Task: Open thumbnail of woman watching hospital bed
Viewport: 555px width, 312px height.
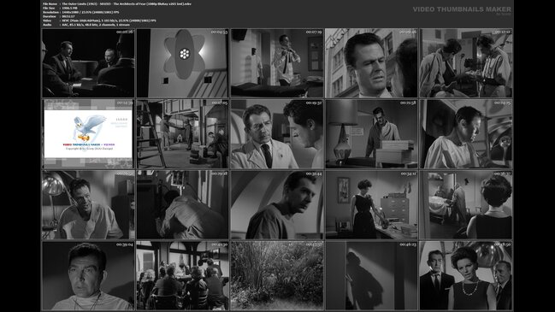Action: point(466,205)
